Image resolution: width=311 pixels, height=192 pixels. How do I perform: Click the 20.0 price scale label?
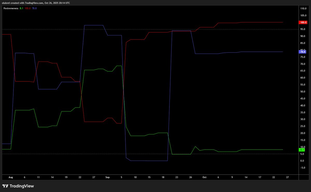click(x=303, y=133)
